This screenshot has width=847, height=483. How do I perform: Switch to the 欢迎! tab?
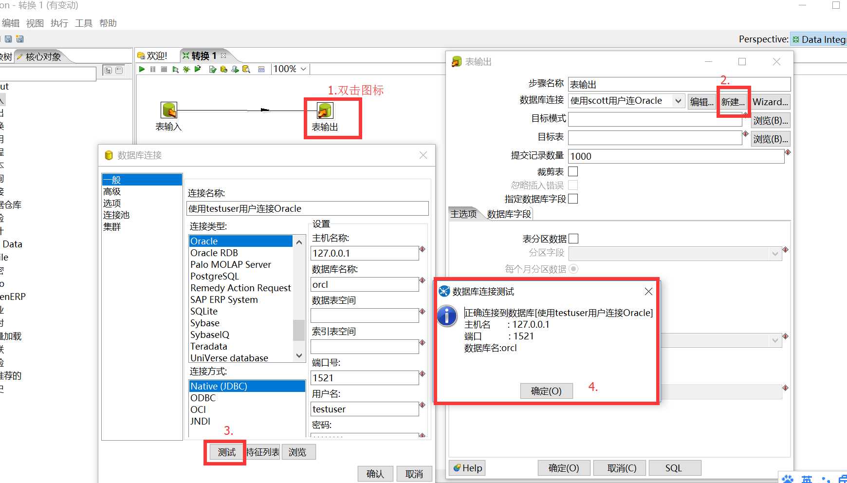pos(153,56)
